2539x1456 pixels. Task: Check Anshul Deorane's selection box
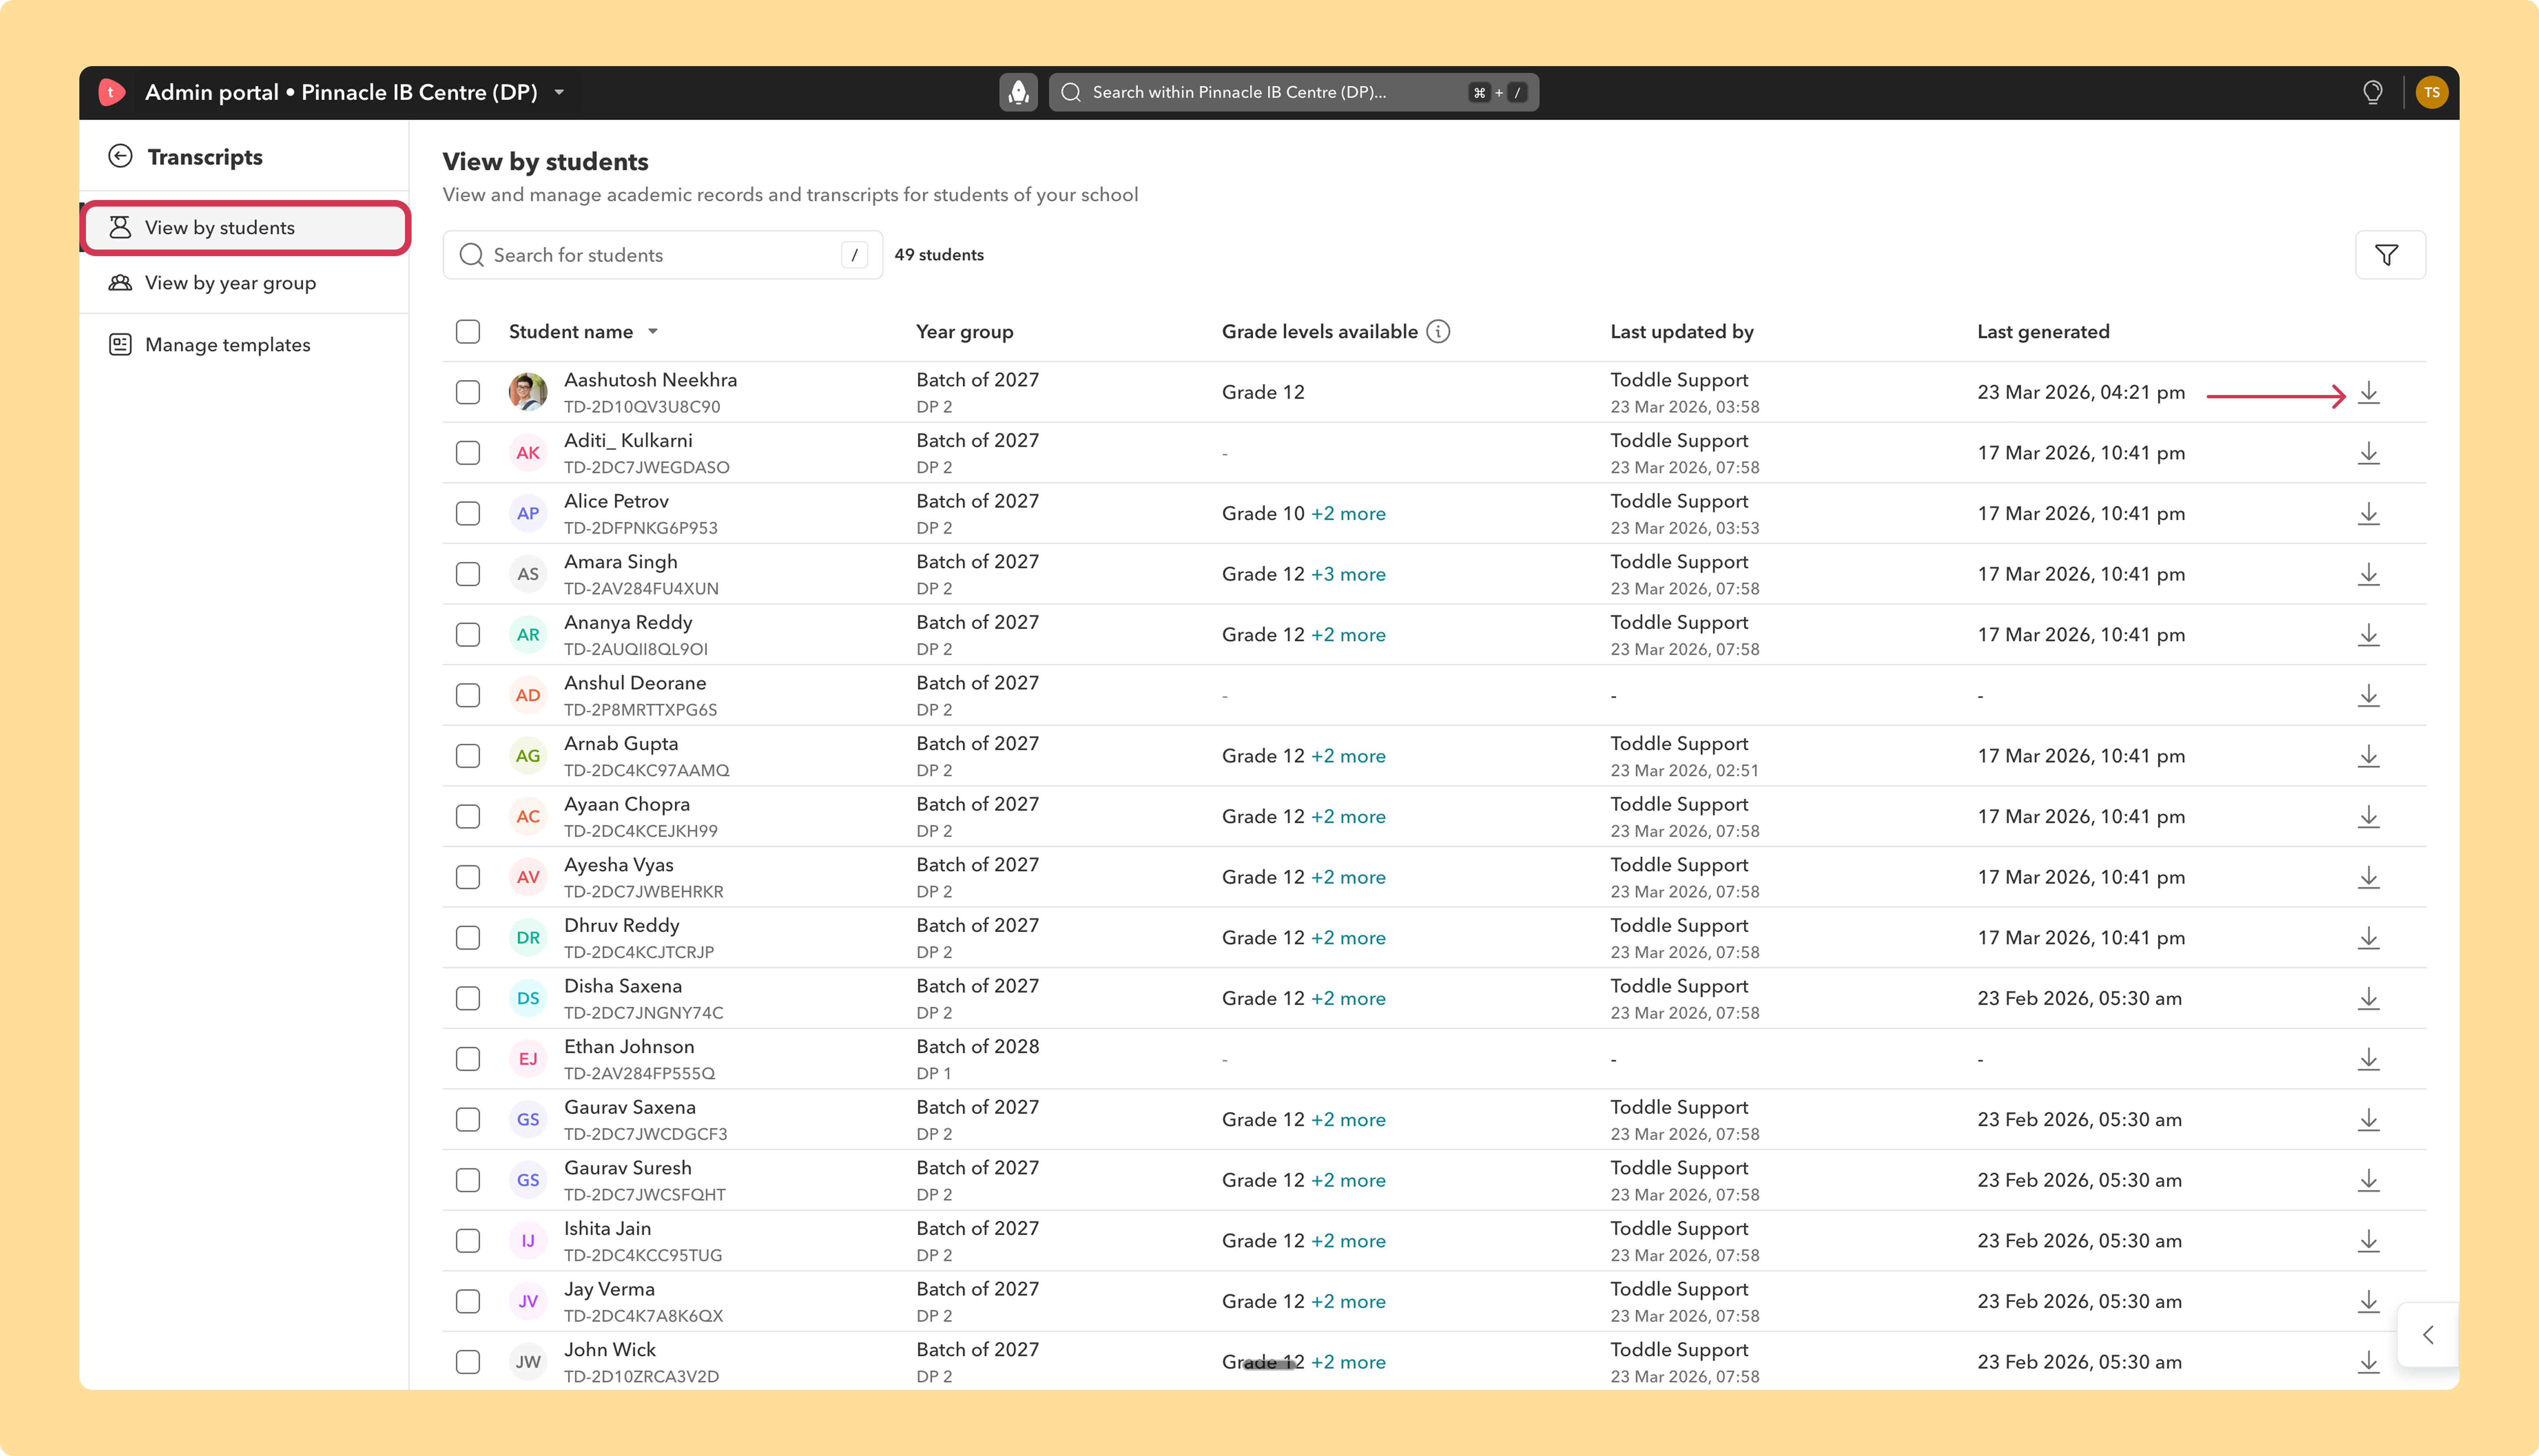click(467, 695)
